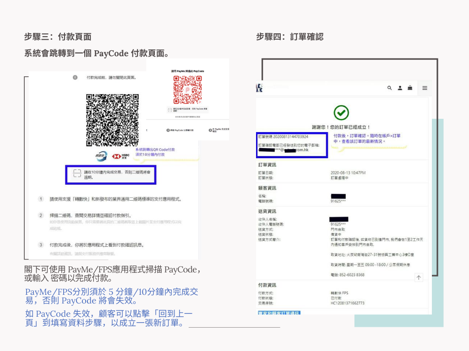Open the hamburger menu in store header
This screenshot has width=469, height=351.
[425, 88]
